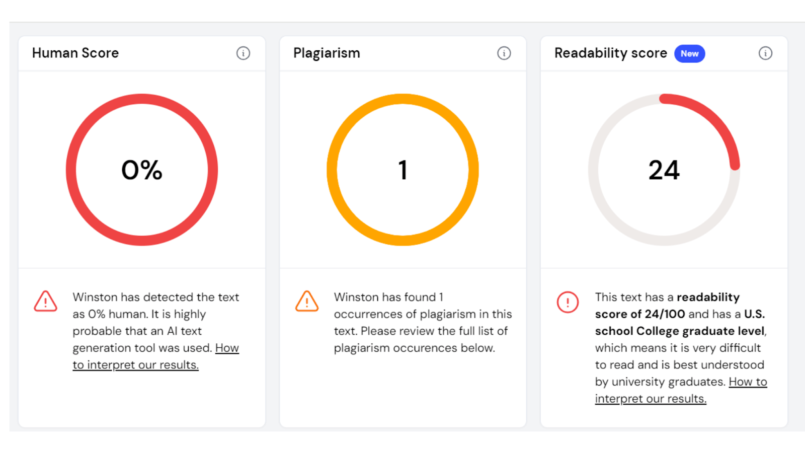
Task: Select the Plagiarism heading
Action: click(x=327, y=53)
